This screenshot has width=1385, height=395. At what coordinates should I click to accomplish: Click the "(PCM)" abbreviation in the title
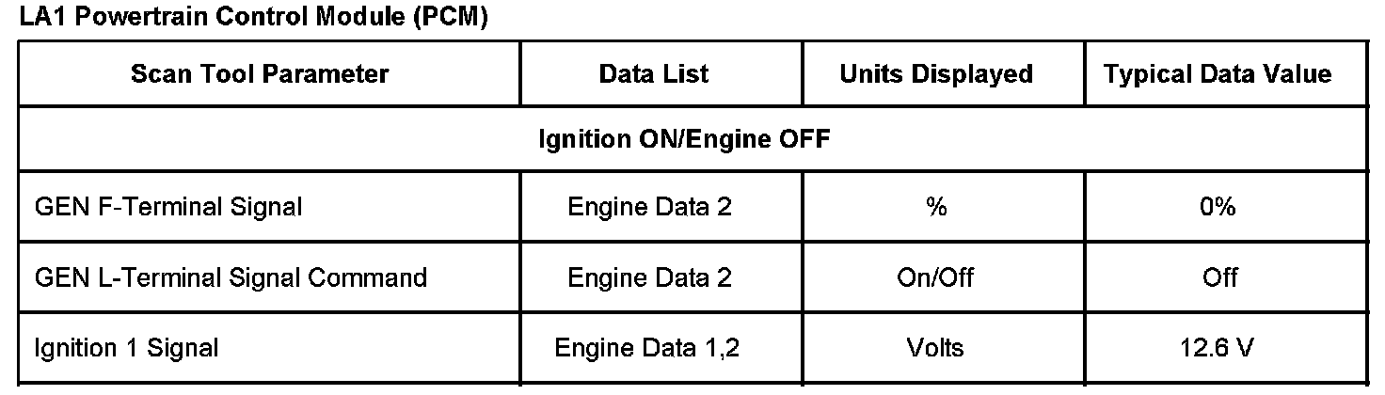(449, 17)
